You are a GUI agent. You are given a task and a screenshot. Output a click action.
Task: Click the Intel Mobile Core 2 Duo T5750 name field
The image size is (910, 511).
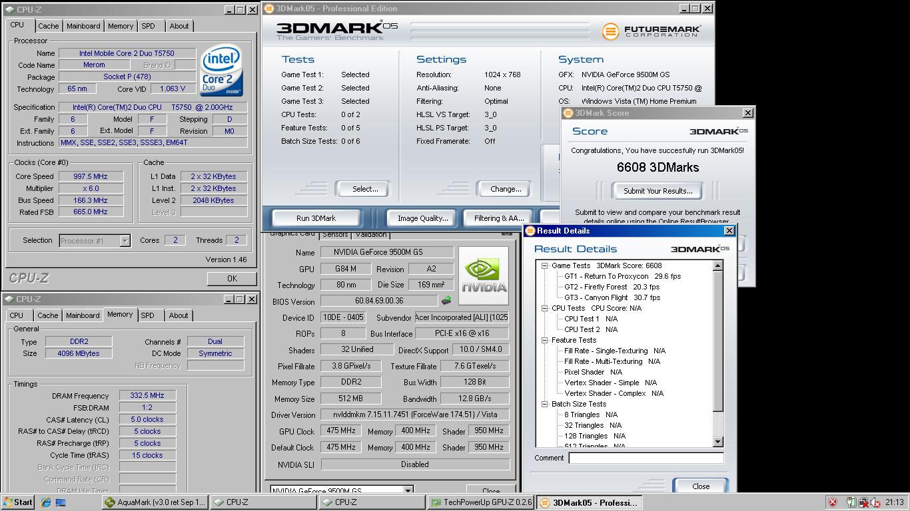coord(127,53)
